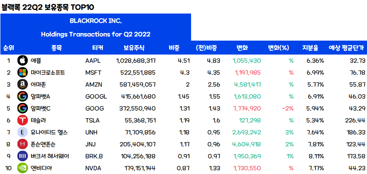Screen dimensions: 367x174
Task: Click the MSFT ticker cell
Action: coord(93,73)
